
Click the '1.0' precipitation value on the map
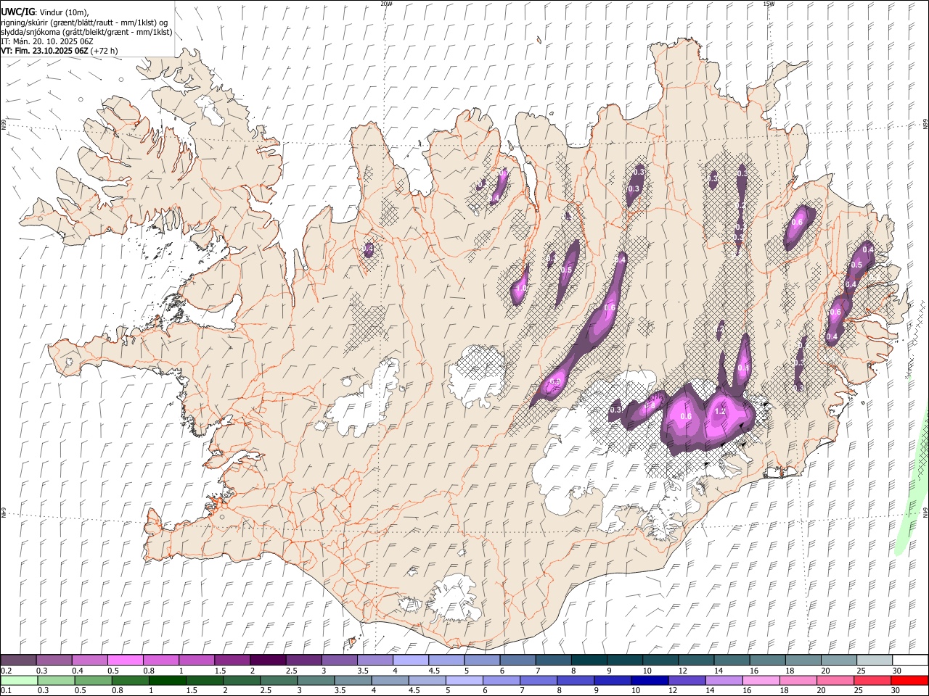[520, 289]
